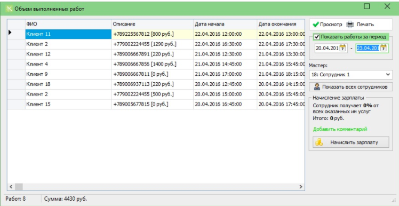Expand the Мастер dropdown list
The width and height of the screenshot is (399, 206).
click(388, 75)
